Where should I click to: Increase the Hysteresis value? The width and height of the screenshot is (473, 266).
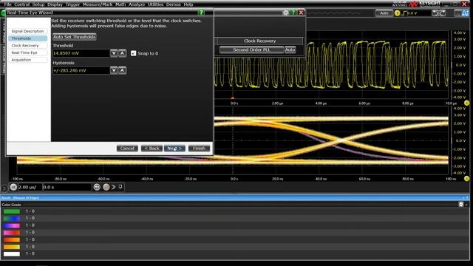(122, 71)
